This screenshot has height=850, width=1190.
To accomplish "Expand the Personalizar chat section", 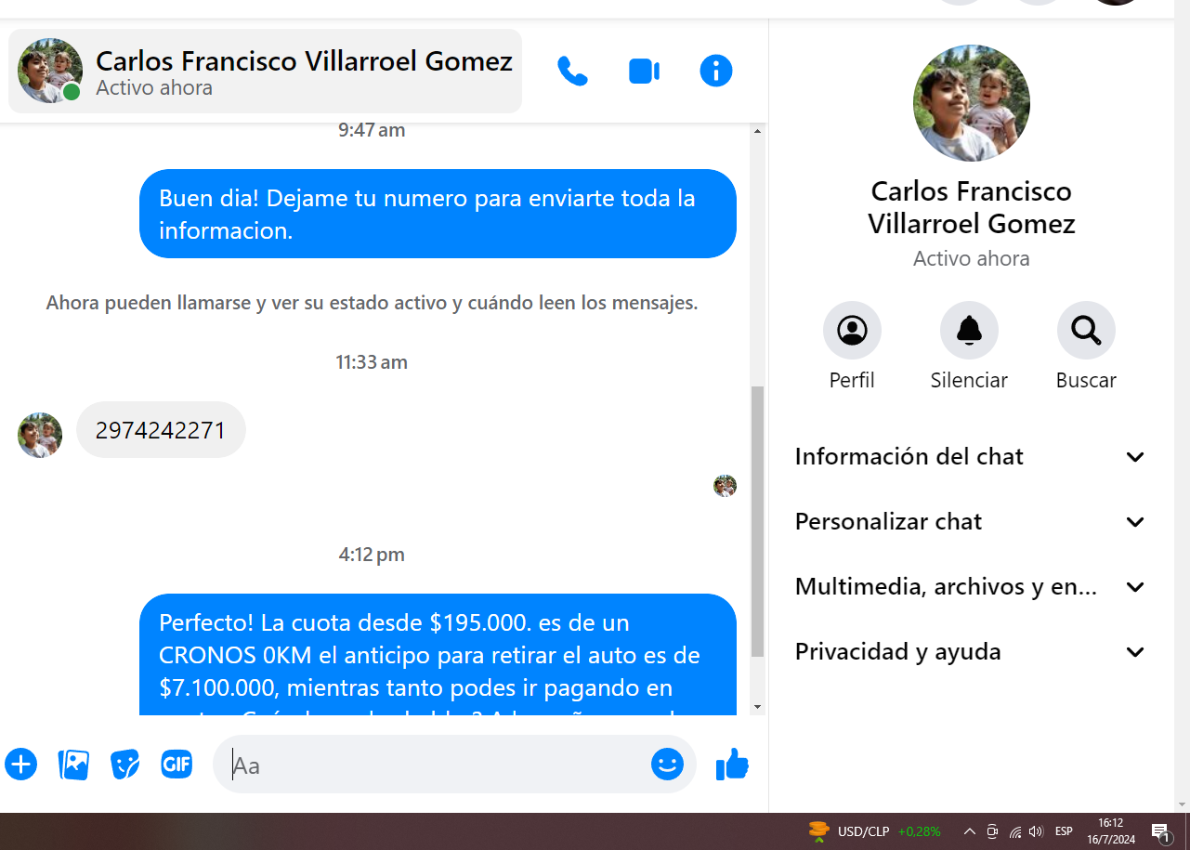I will [971, 521].
